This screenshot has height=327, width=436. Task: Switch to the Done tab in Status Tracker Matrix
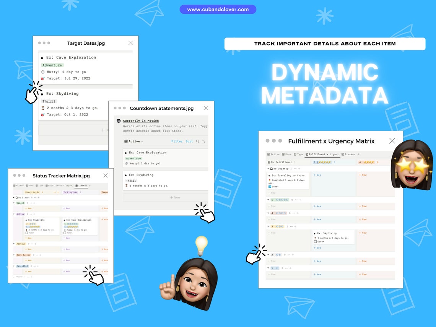30,185
